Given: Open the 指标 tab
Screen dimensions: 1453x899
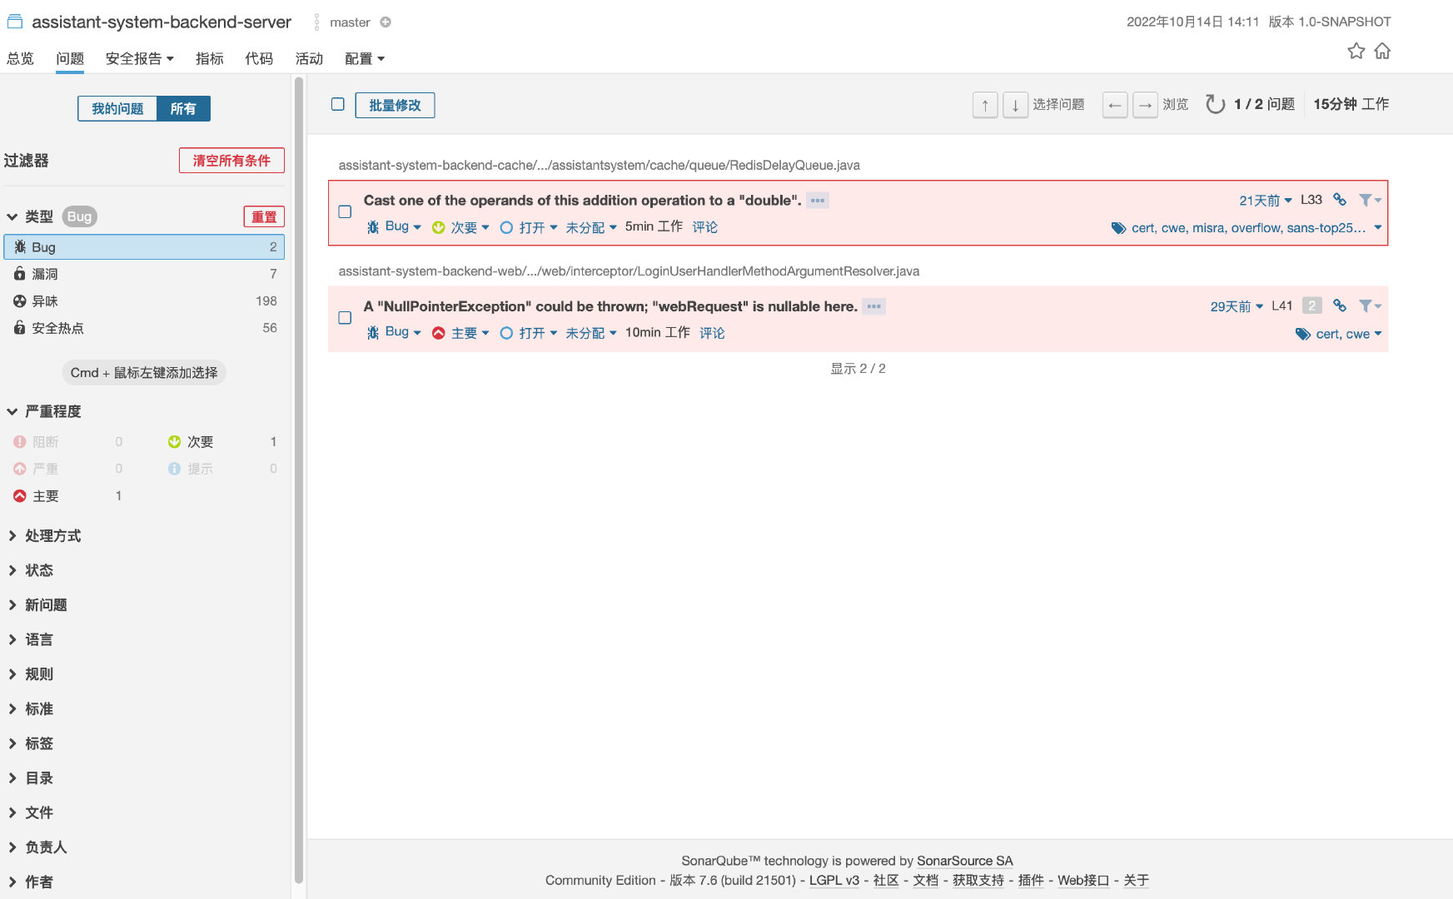Looking at the screenshot, I should 210,58.
